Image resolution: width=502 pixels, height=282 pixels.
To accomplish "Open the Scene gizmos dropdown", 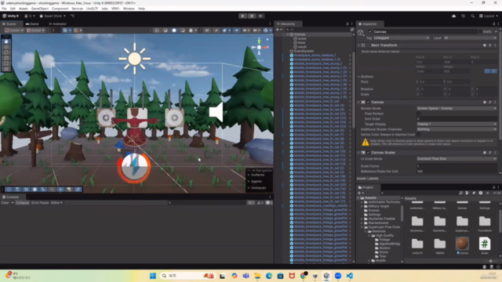I will coord(271,31).
